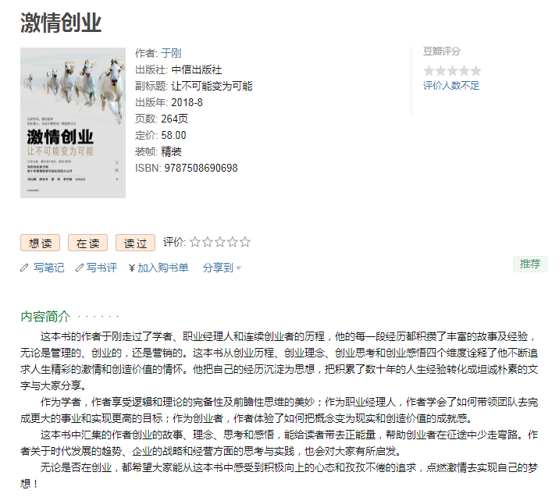Screen dimensions: 559x497
Task: Expand the 分享到 dropdown arrow
Action: [x=238, y=268]
